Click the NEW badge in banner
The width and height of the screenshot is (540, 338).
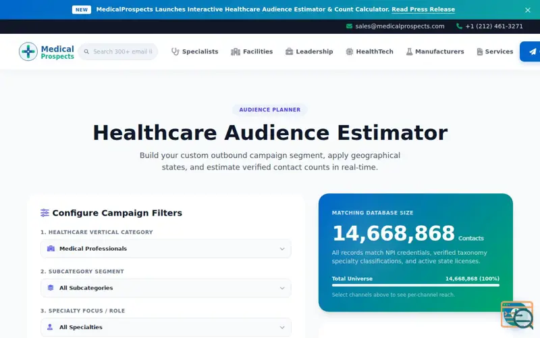tap(82, 9)
